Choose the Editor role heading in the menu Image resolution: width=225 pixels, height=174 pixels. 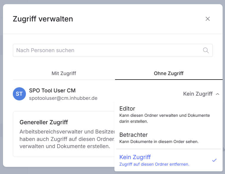[127, 109]
